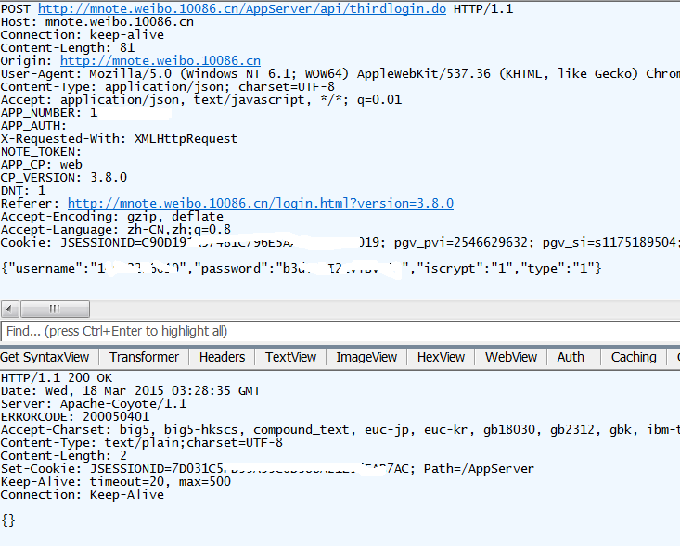The image size is (680, 546).
Task: Click the User-Agent header line
Action: pyautogui.click(x=340, y=74)
